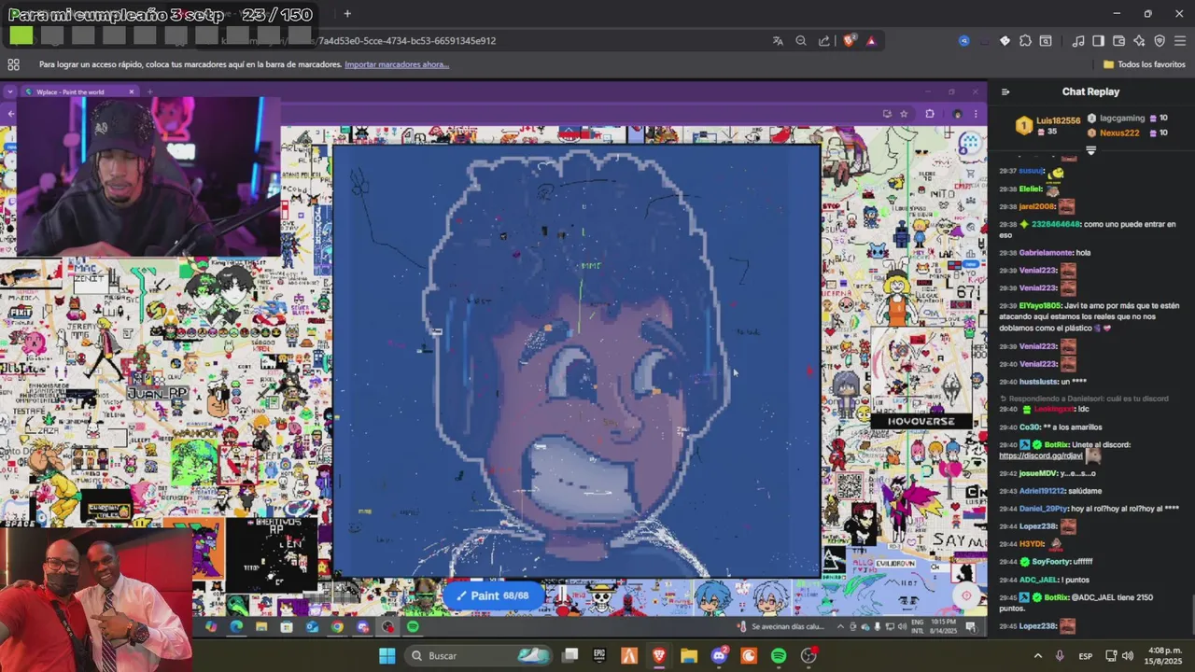Open Todos los favoritos bookmarks folder
Image resolution: width=1195 pixels, height=672 pixels.
pyautogui.click(x=1145, y=64)
